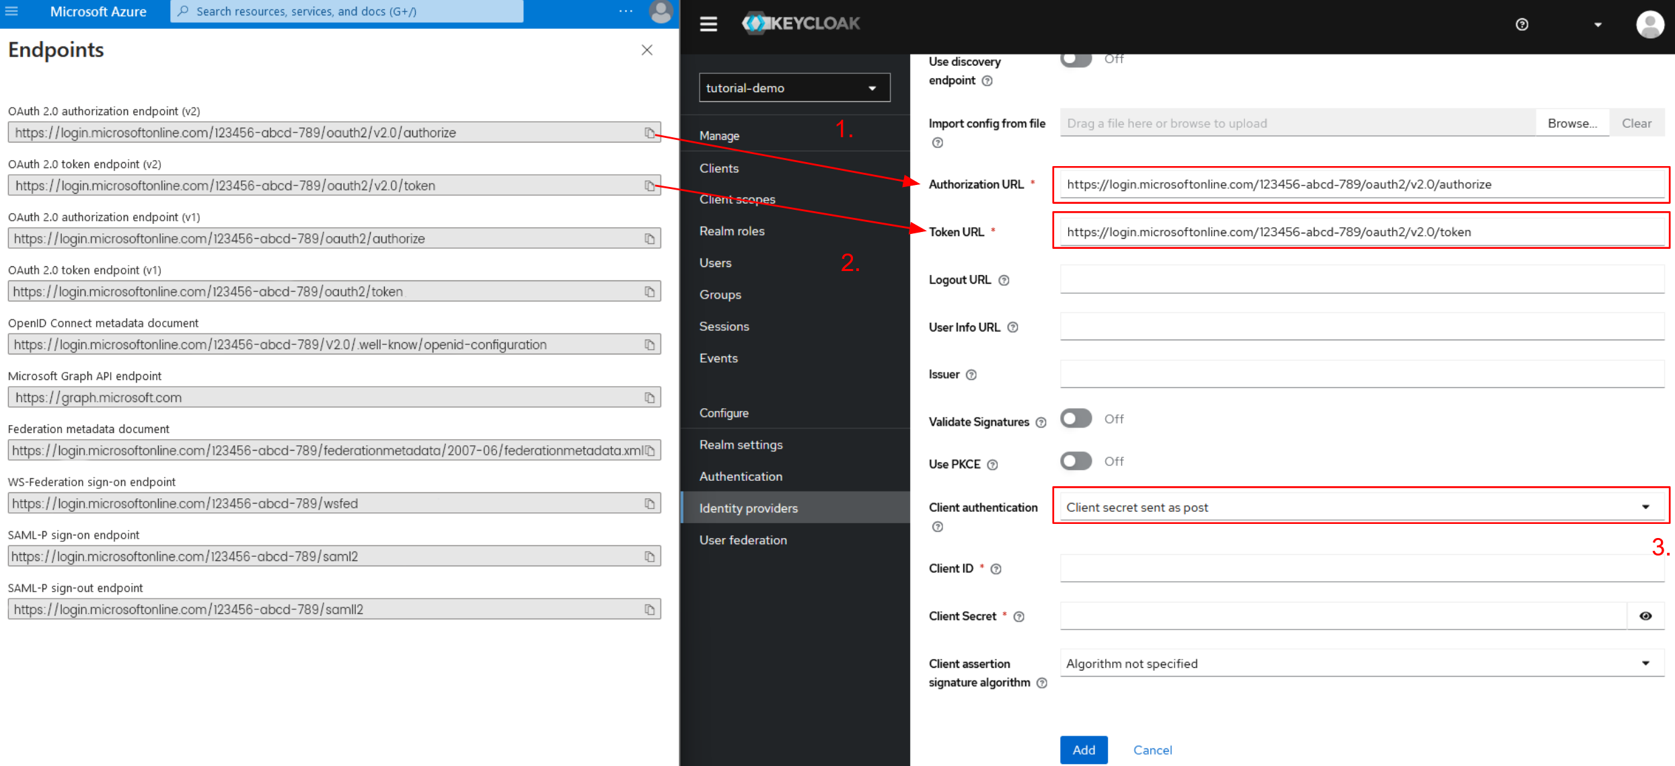
Task: Show help for Use PKCE
Action: tap(992, 465)
